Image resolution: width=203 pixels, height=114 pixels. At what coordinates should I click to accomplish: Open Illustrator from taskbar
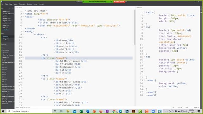134,111
